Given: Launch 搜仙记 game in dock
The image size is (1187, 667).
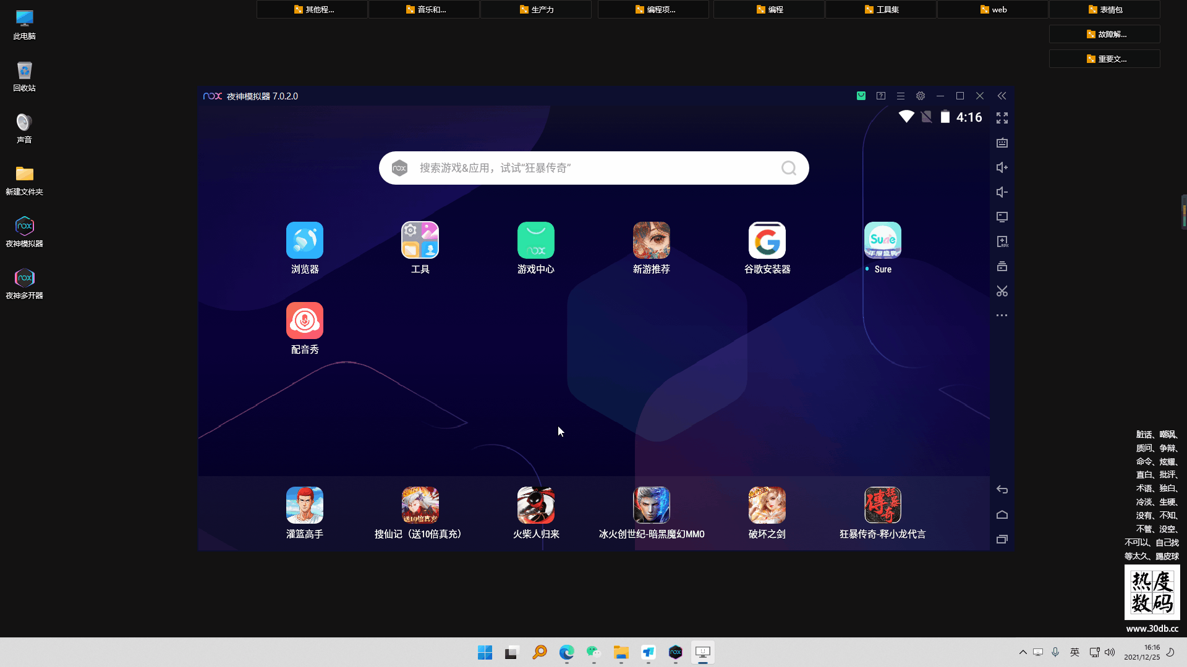Looking at the screenshot, I should (x=420, y=505).
